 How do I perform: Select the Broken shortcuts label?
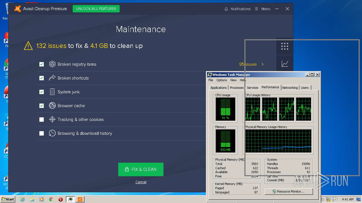click(x=73, y=78)
